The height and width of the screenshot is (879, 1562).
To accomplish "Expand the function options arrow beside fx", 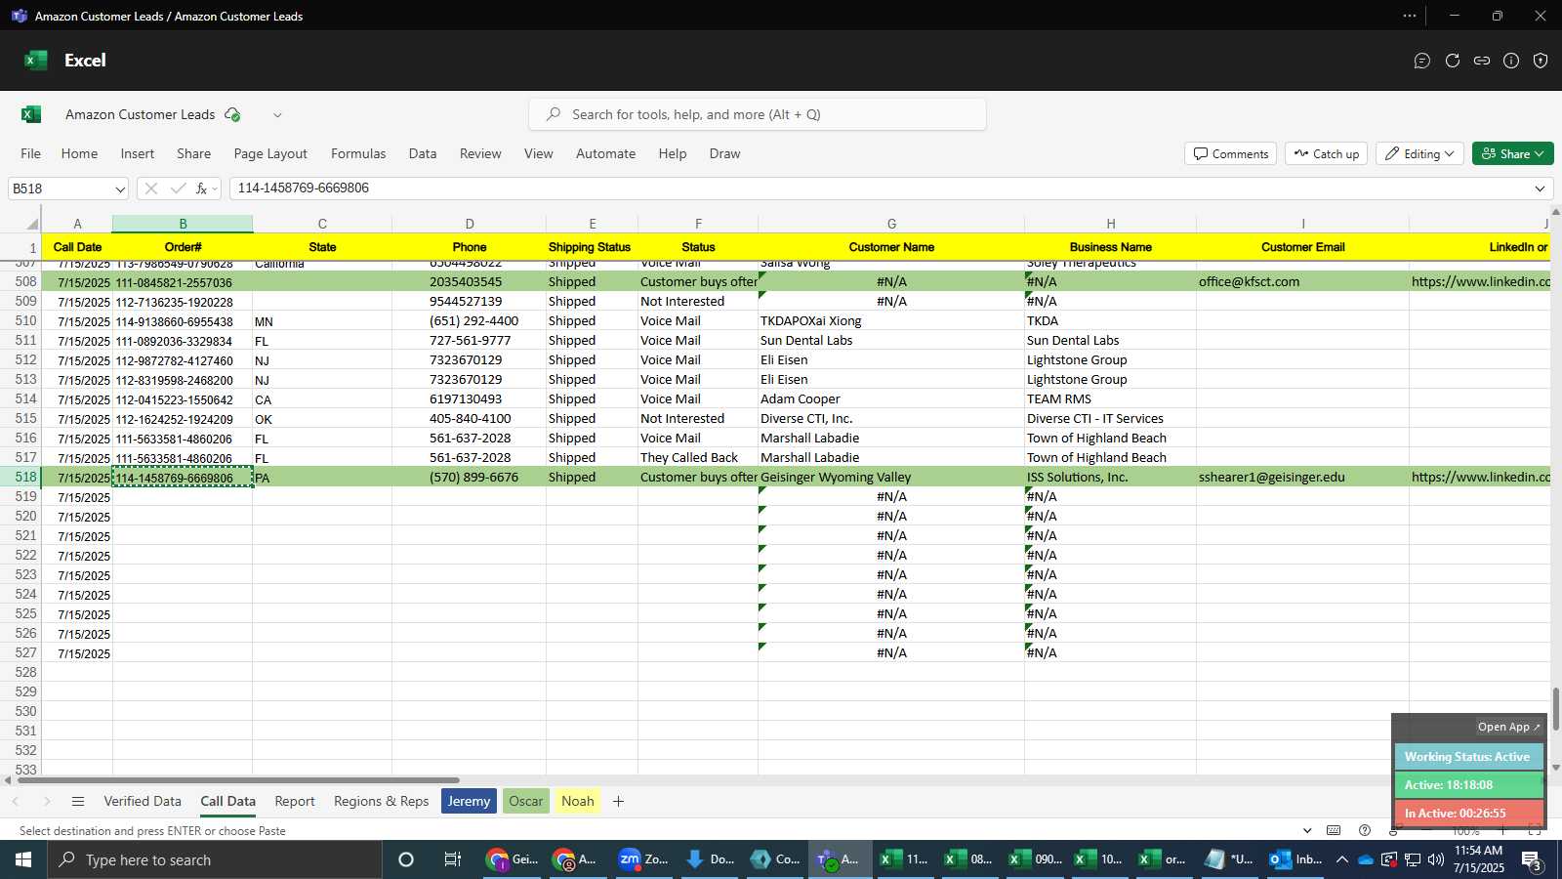I will [215, 188].
